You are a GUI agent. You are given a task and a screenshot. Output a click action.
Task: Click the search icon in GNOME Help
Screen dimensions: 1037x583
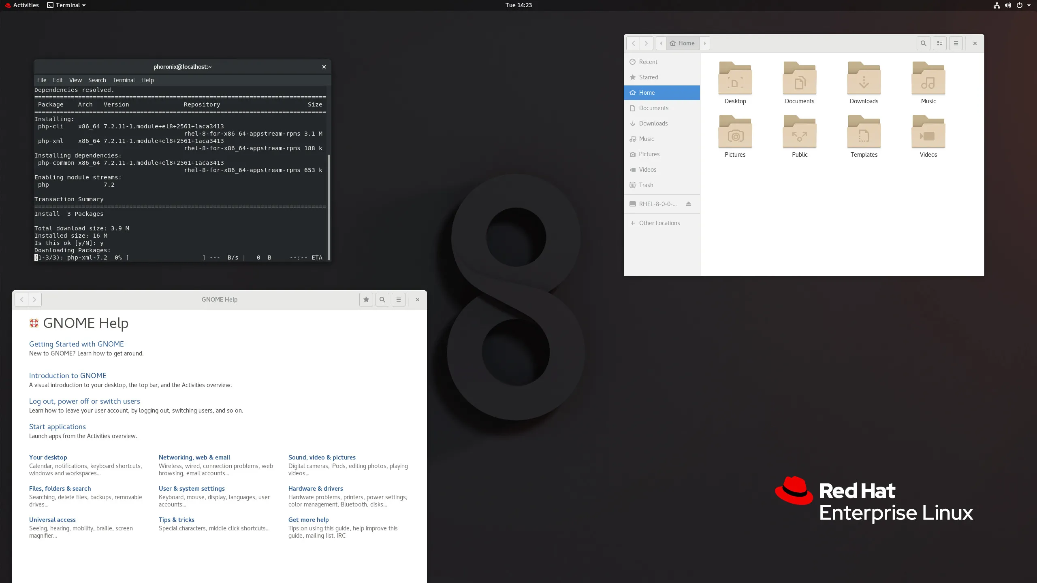(x=382, y=300)
